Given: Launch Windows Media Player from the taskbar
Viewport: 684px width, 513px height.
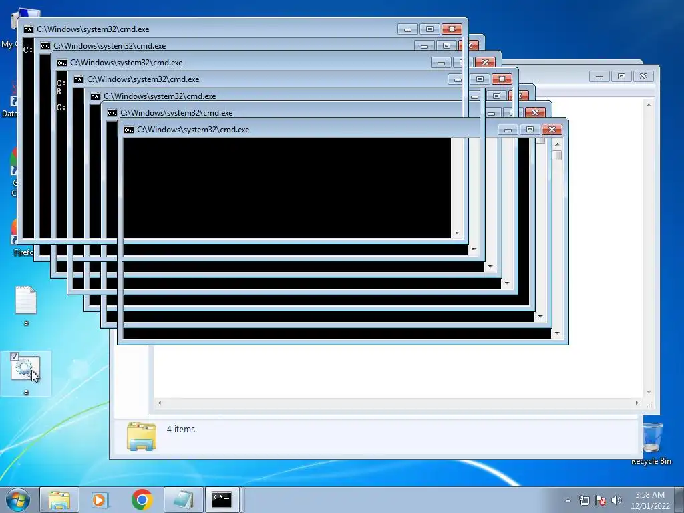Looking at the screenshot, I should 100,500.
